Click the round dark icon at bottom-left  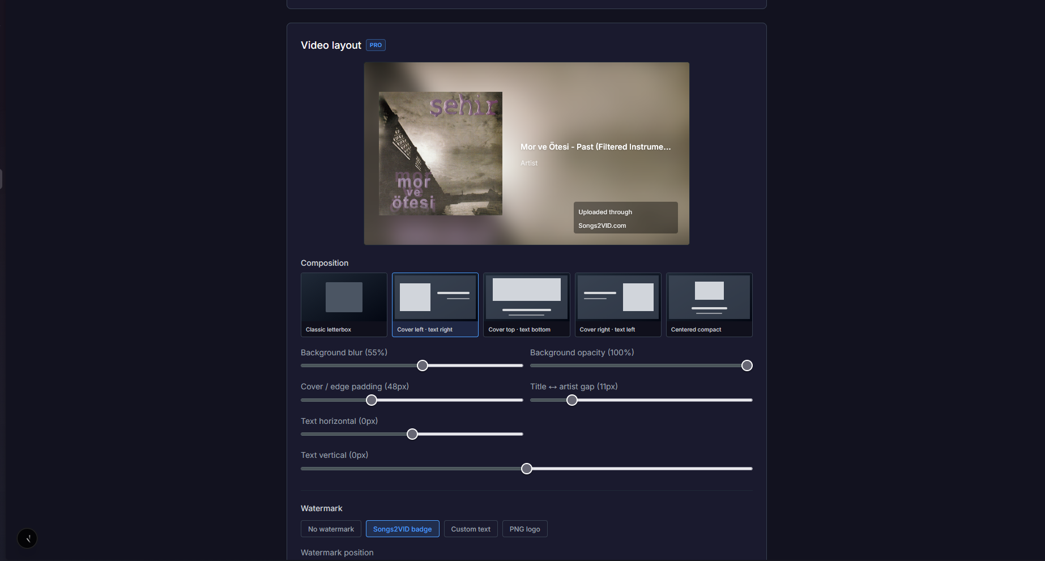[27, 538]
